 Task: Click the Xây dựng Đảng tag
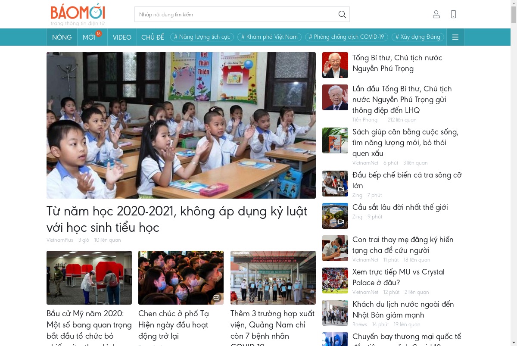tap(418, 37)
